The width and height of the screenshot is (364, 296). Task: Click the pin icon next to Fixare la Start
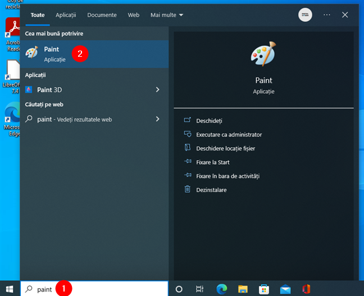tap(188, 161)
